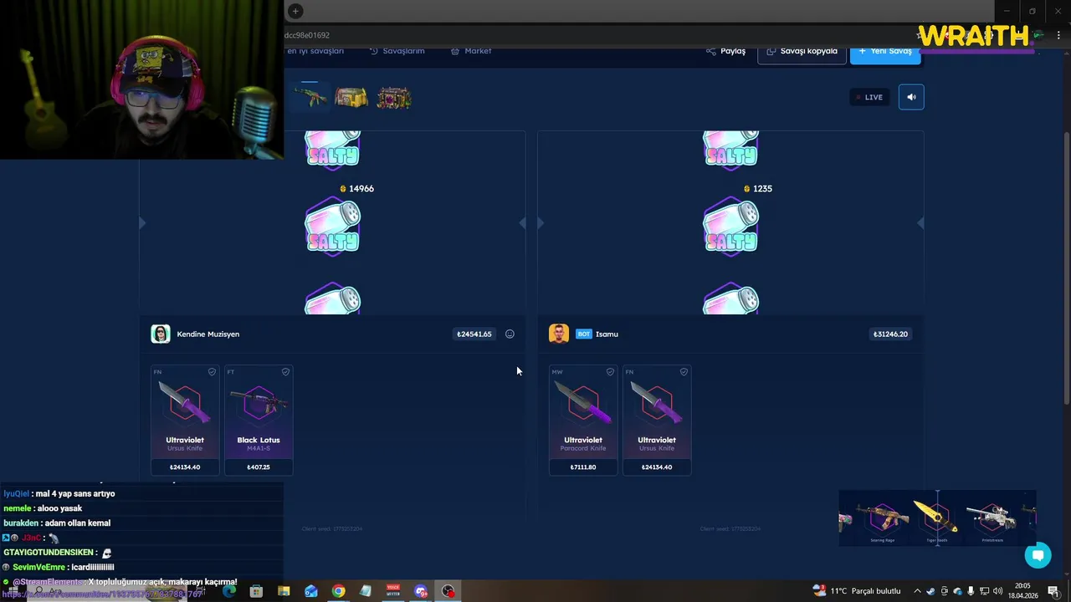
Task: Click the Paracord Knife price ₺7111.80
Action: (583, 467)
